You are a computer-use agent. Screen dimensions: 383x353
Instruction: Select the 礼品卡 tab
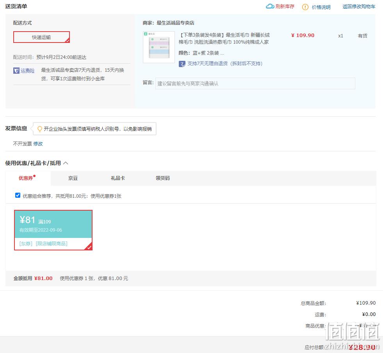point(118,178)
